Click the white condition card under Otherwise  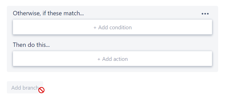click(112, 27)
